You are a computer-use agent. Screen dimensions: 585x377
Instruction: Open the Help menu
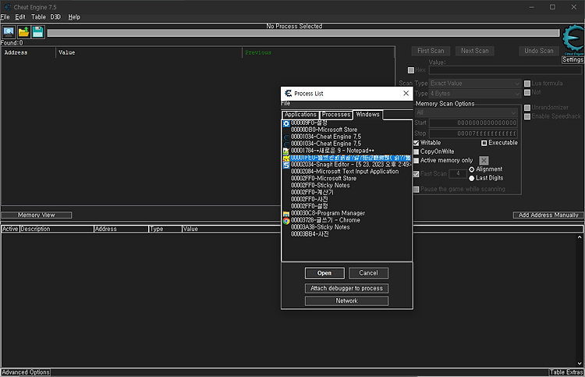point(74,17)
